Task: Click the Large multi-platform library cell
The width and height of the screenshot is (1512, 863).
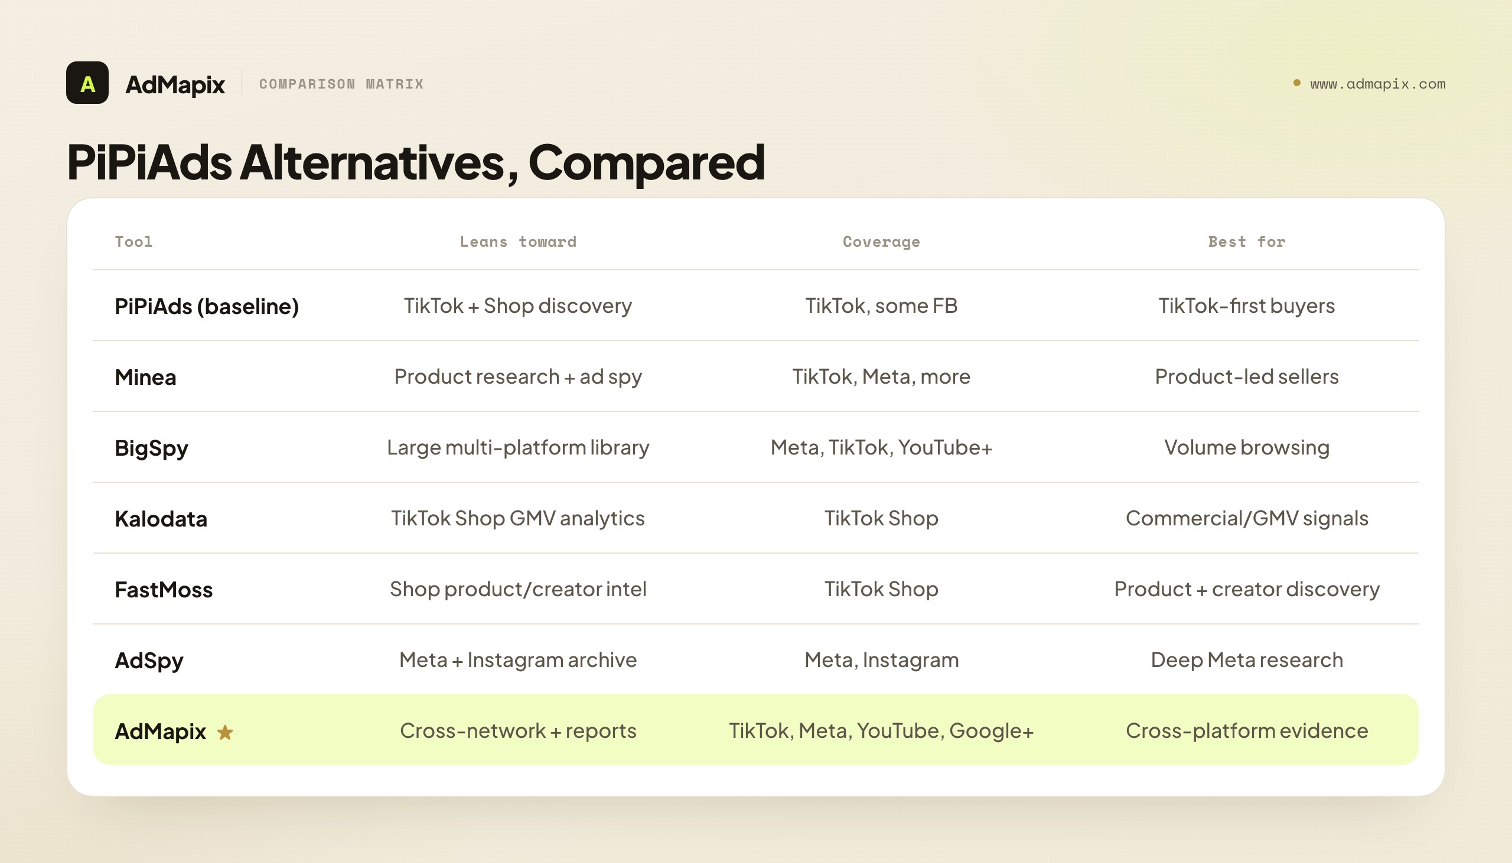Action: (518, 447)
